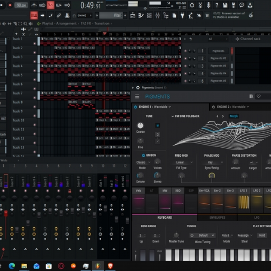Click the Morph button

[234, 116]
